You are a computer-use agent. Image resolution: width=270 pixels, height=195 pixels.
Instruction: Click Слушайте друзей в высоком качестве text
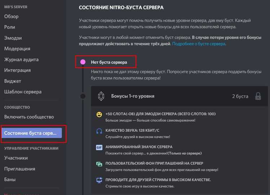click(x=138, y=137)
